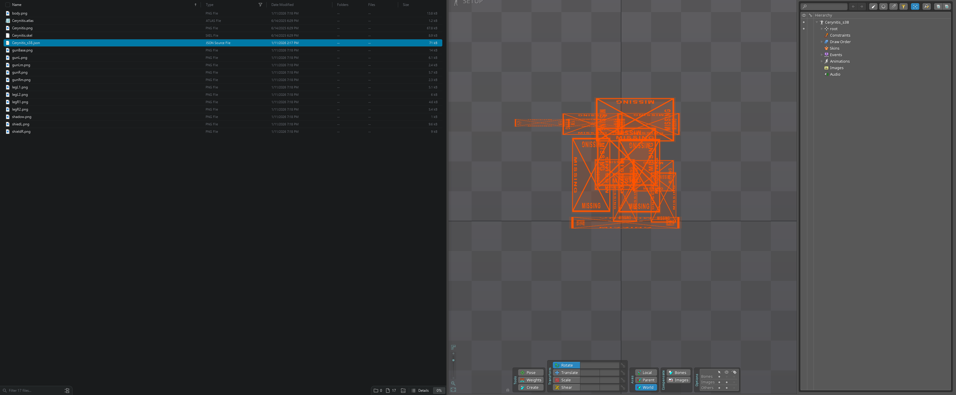Screen dimensions: 956x395
Task: Expand the Animations tree node
Action: 822,61
